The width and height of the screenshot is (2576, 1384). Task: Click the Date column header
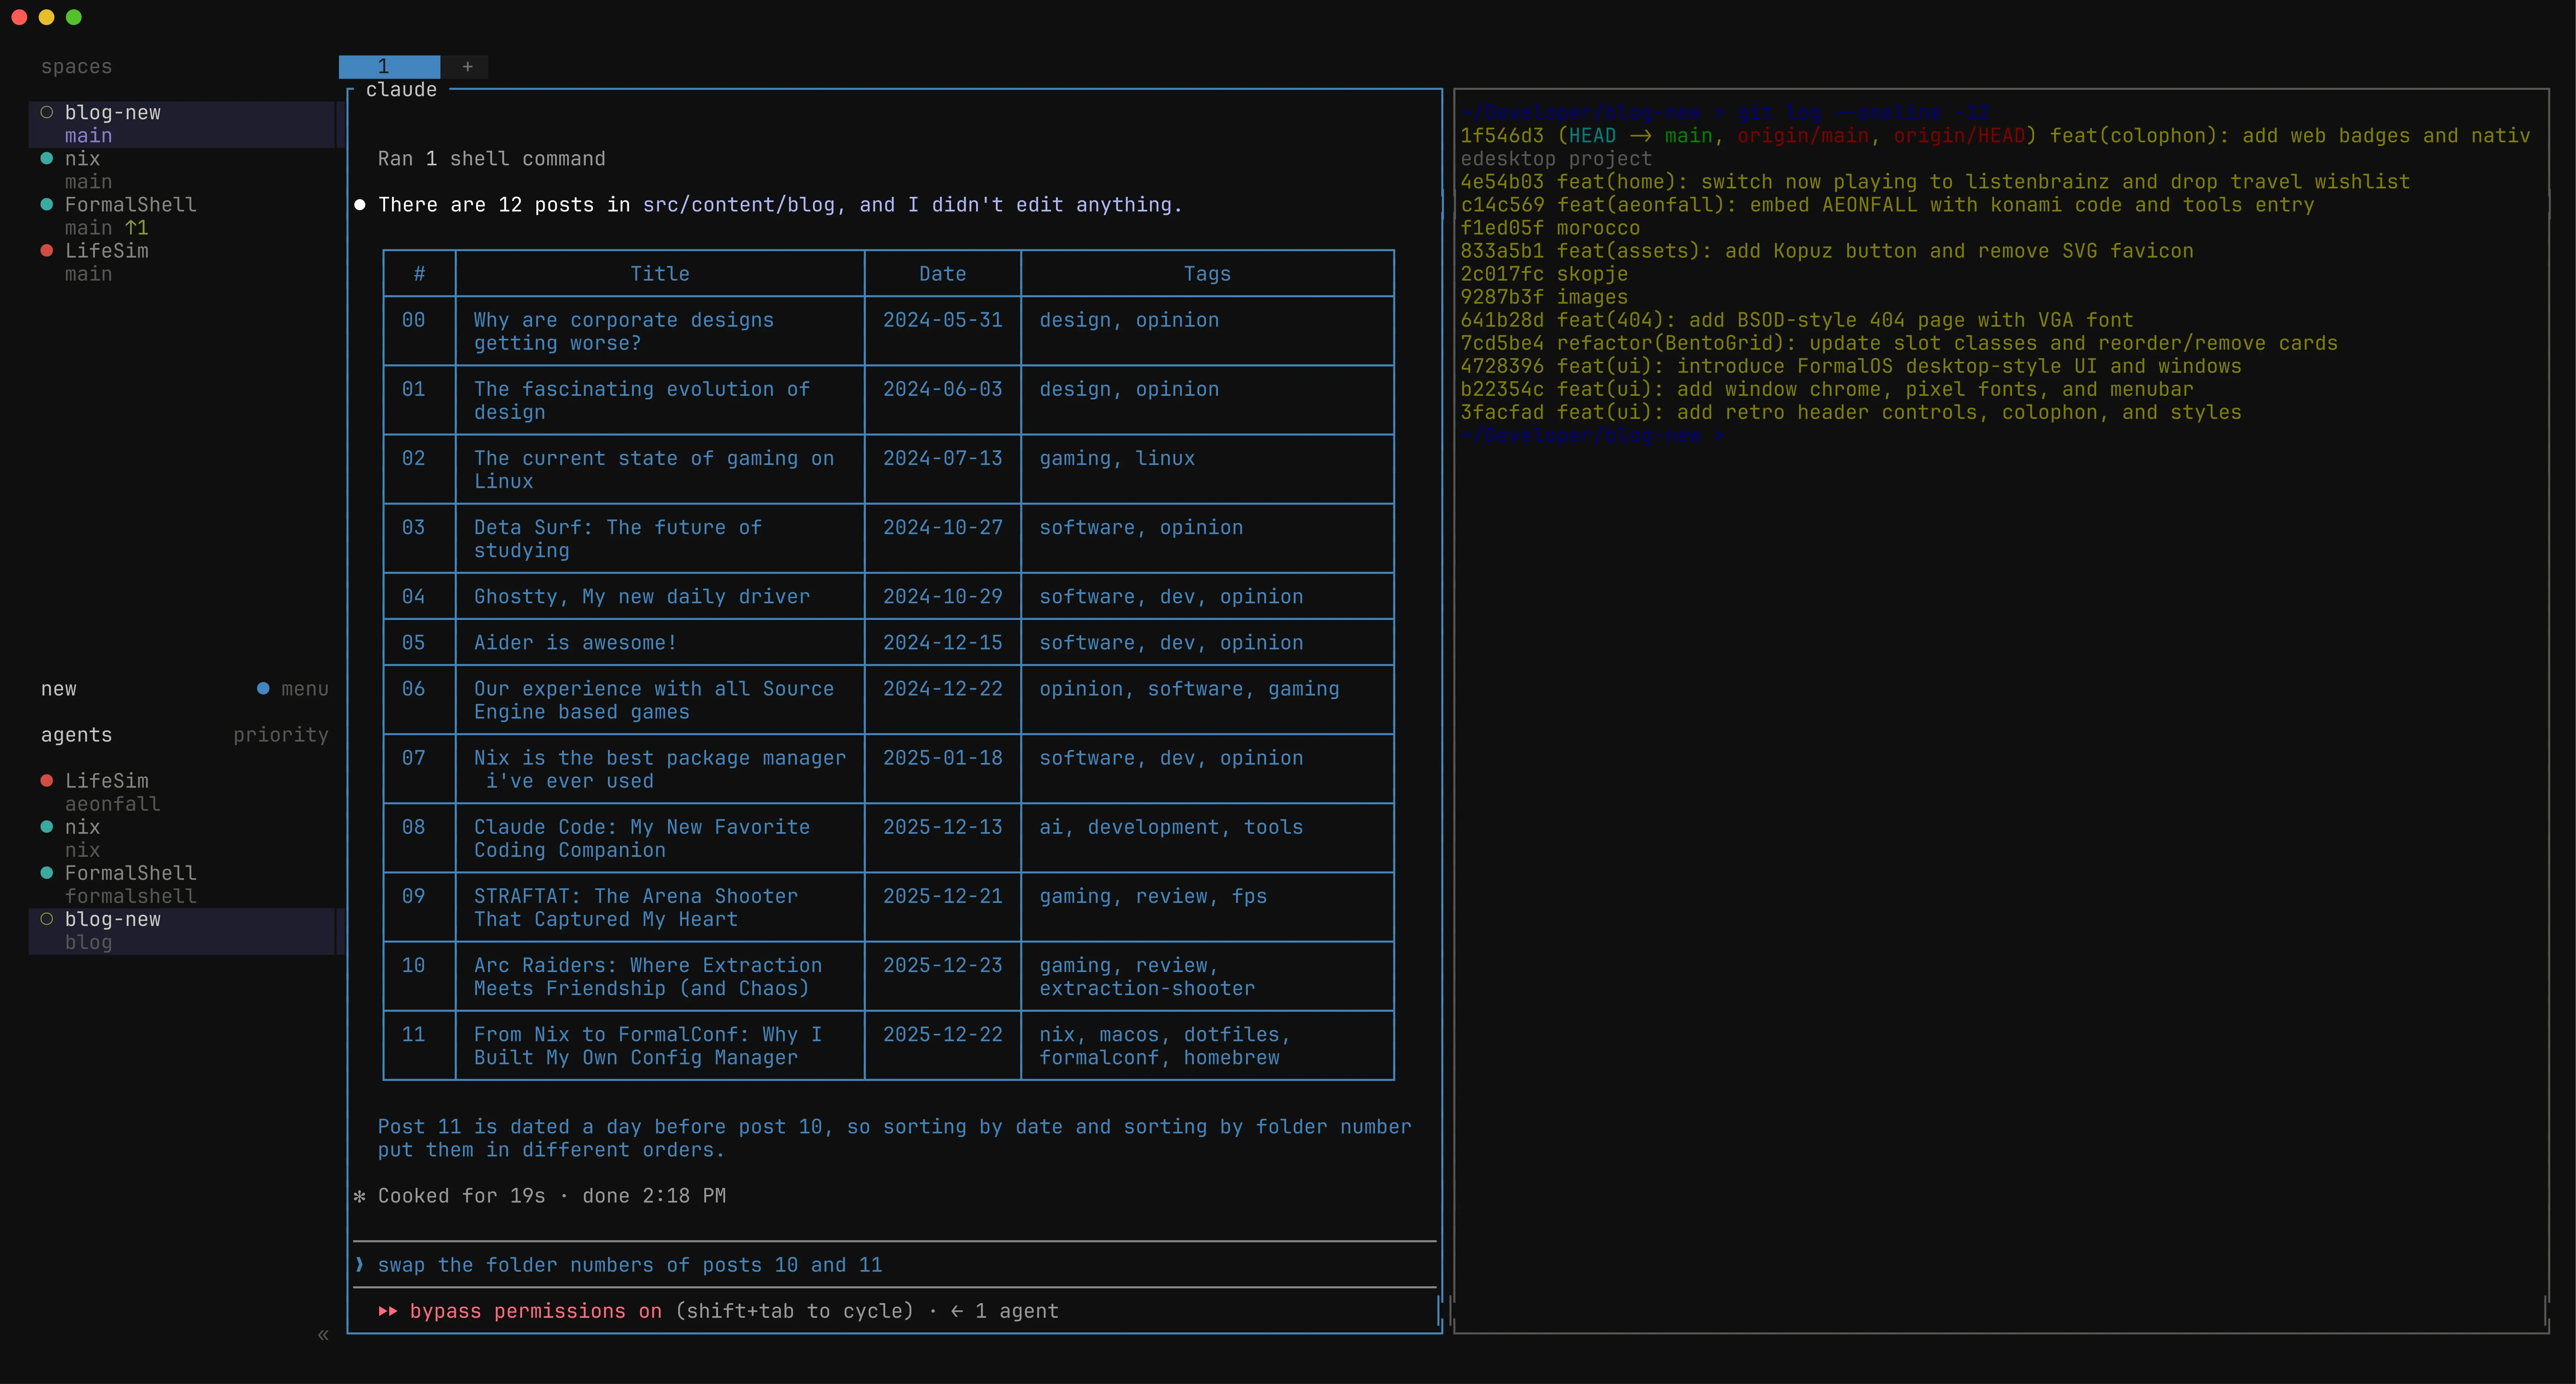click(x=943, y=274)
